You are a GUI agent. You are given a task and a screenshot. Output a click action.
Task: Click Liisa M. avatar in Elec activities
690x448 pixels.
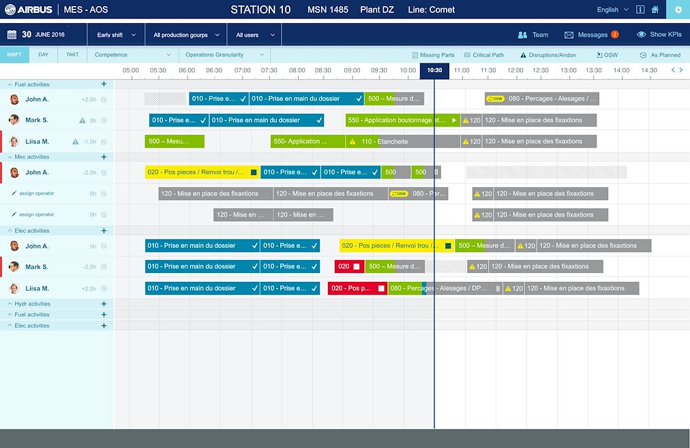point(14,288)
